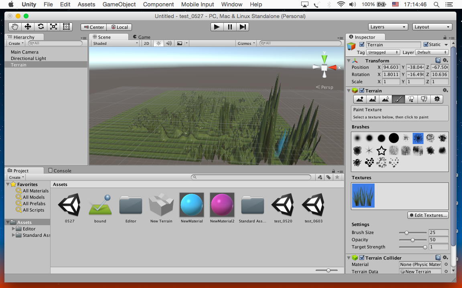The image size is (462, 288).
Task: Collapse the Transform component foldout
Action: coord(349,60)
